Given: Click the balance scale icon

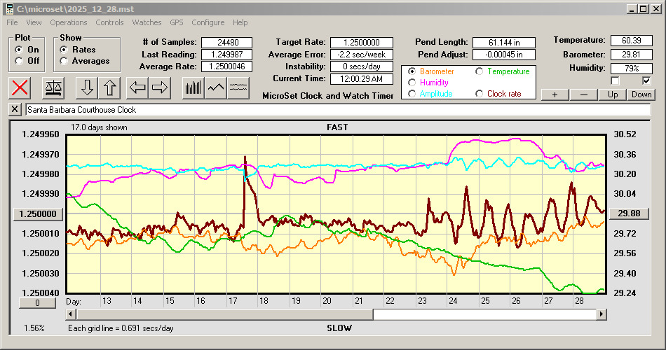Looking at the screenshot, I should (x=53, y=87).
